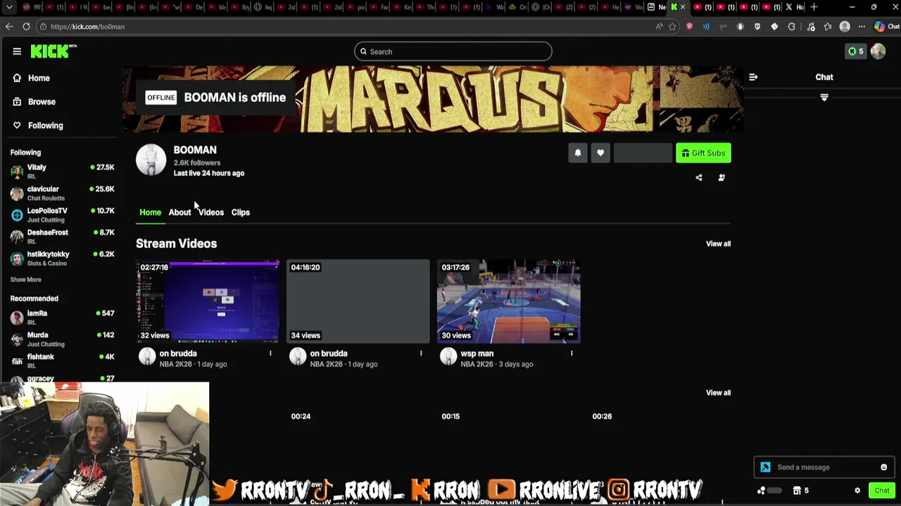Open the recommended channel IamRa

pos(62,318)
